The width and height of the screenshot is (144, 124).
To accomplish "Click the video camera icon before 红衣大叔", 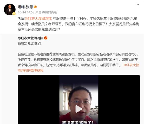I will [124, 65].
